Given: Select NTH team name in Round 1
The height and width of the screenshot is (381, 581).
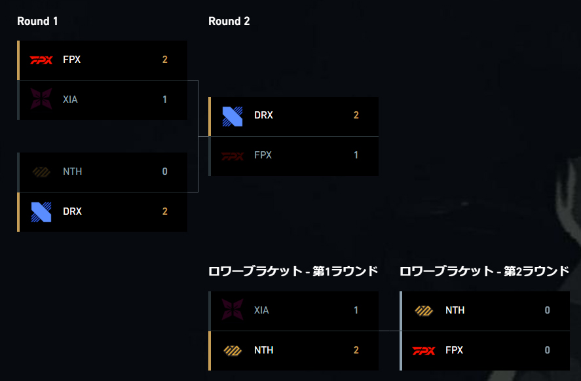Looking at the screenshot, I should tap(72, 172).
